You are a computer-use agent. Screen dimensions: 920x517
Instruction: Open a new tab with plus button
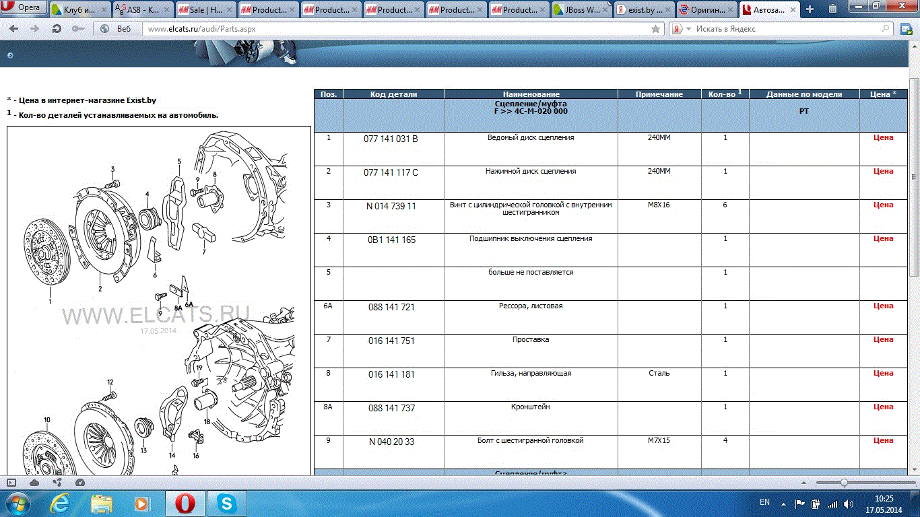(x=810, y=9)
